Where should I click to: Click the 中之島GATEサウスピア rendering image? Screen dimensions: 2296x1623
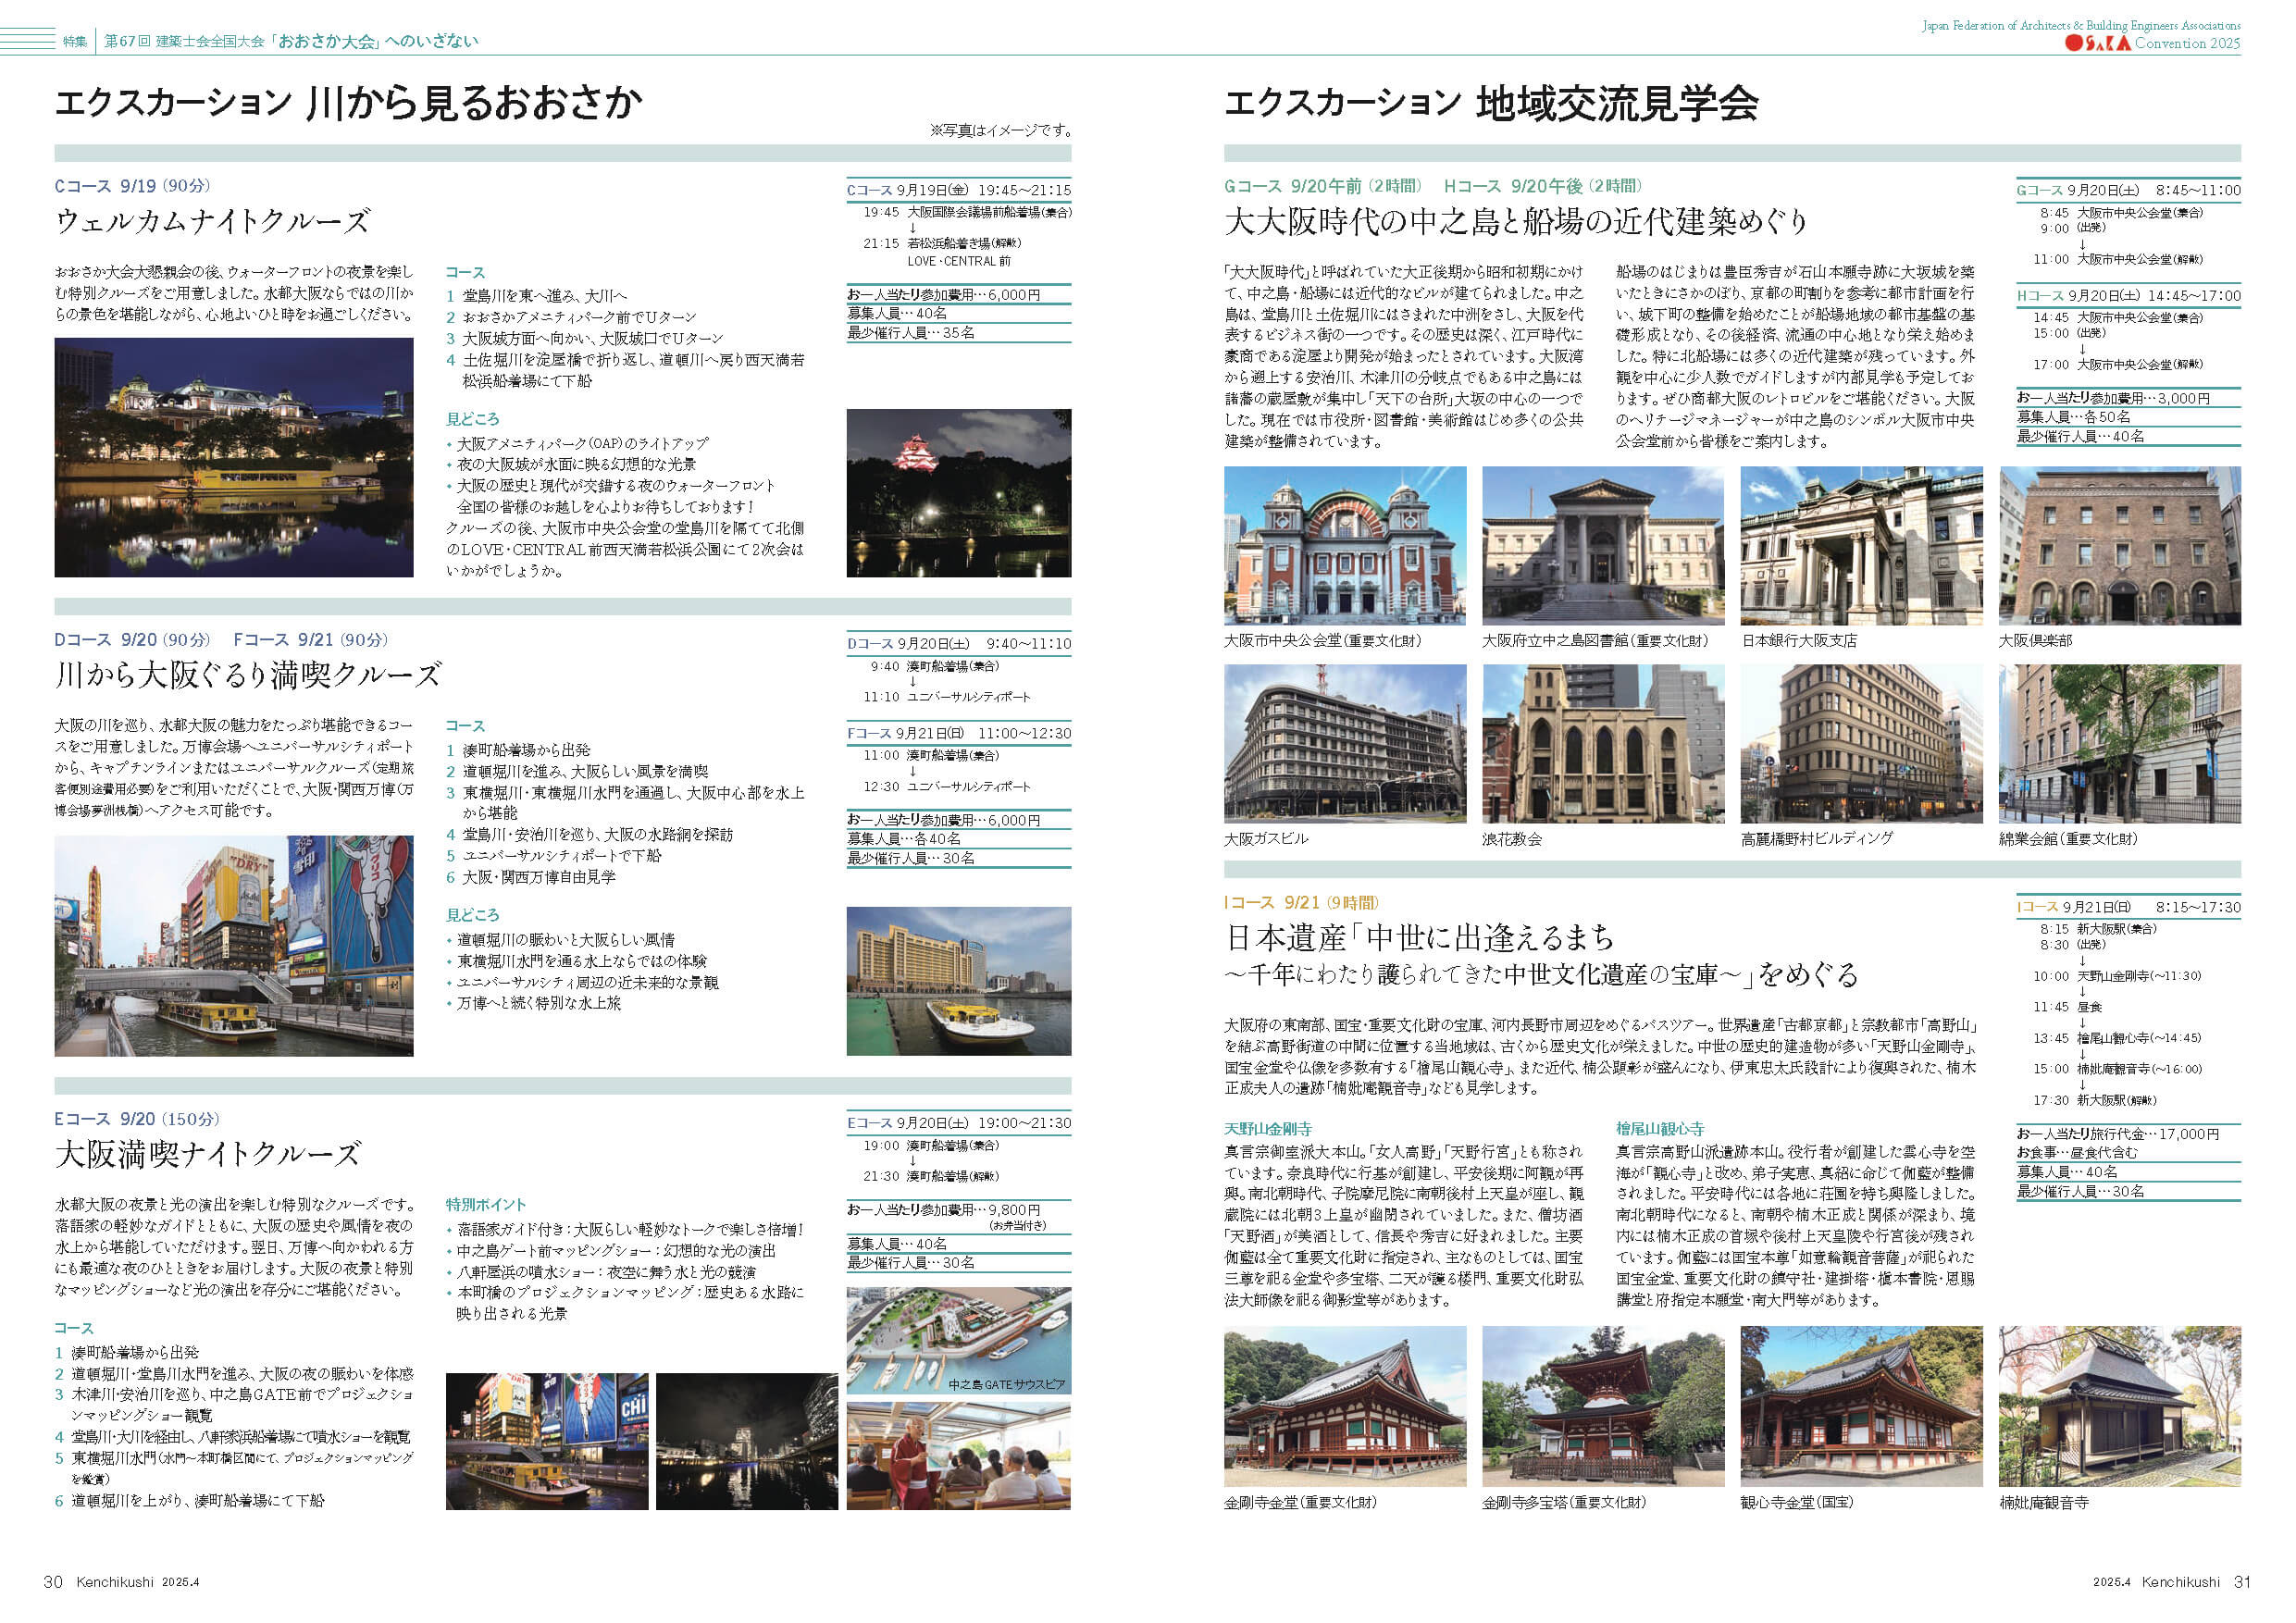(958, 1339)
